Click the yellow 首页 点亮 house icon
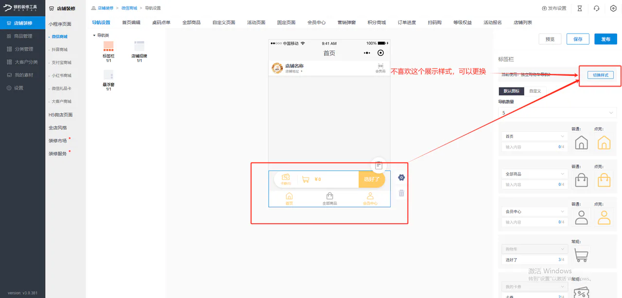This screenshot has width=622, height=298. pos(604,142)
